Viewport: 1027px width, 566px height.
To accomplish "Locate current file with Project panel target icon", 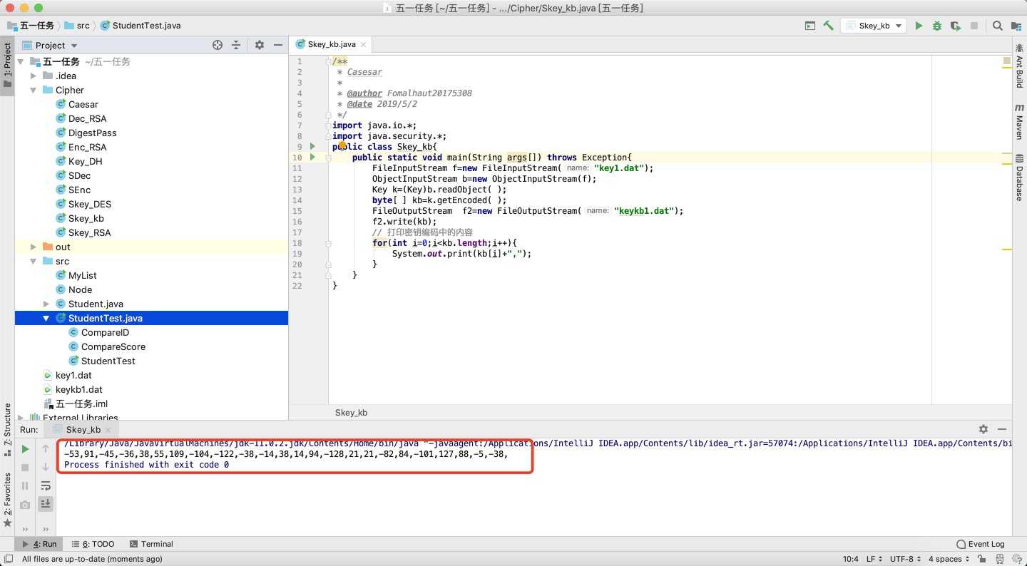I will (x=218, y=45).
